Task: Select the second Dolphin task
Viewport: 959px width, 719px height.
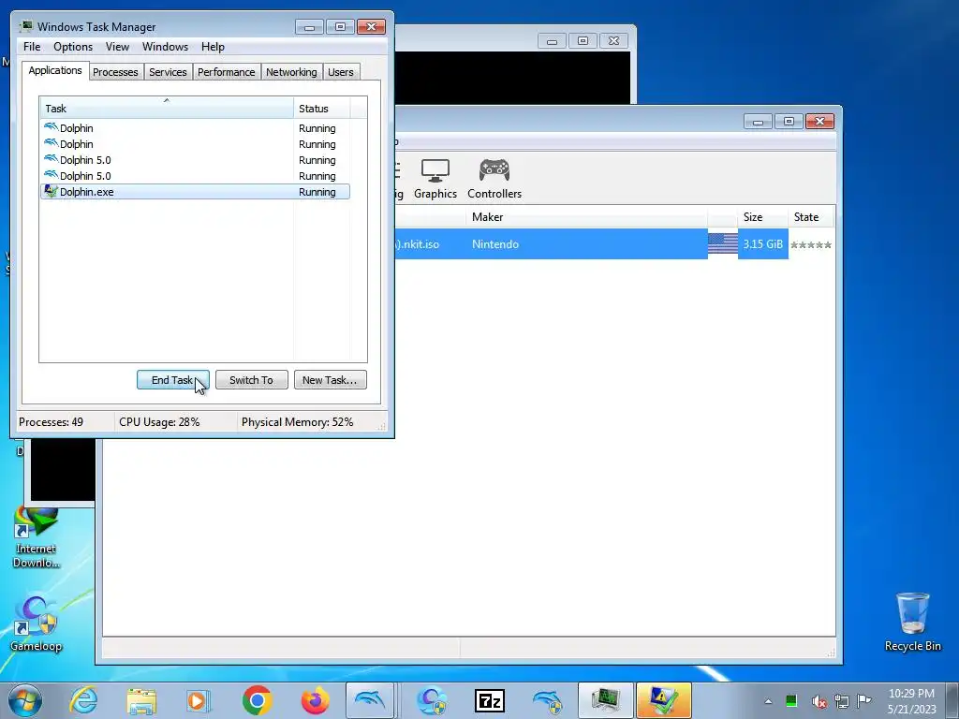Action: point(195,144)
